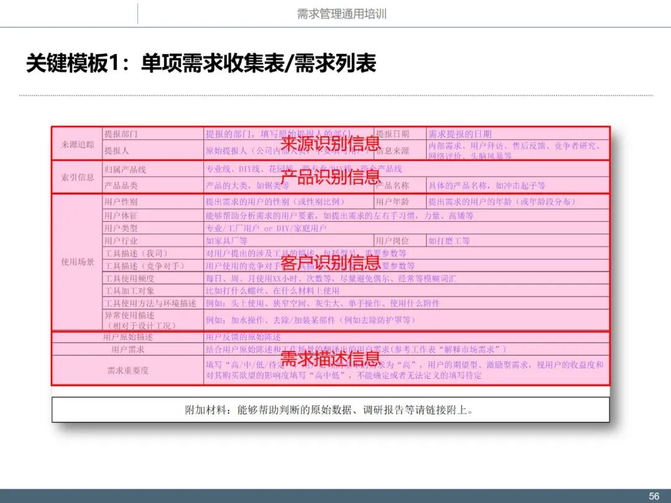Viewport: 671px width, 503px height.
Task: Click the 产品品类 cell
Action: [x=153, y=186]
